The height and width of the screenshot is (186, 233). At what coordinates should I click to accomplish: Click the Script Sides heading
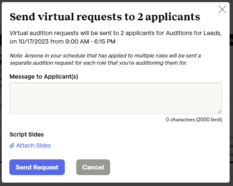(27, 134)
